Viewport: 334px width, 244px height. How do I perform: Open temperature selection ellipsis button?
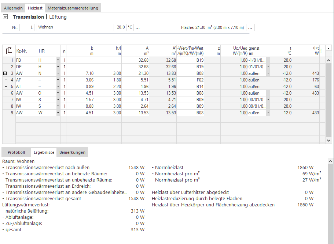tap(138, 27)
